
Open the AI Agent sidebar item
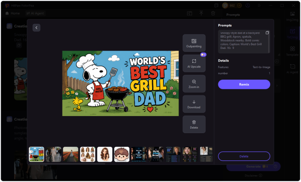(x=292, y=69)
